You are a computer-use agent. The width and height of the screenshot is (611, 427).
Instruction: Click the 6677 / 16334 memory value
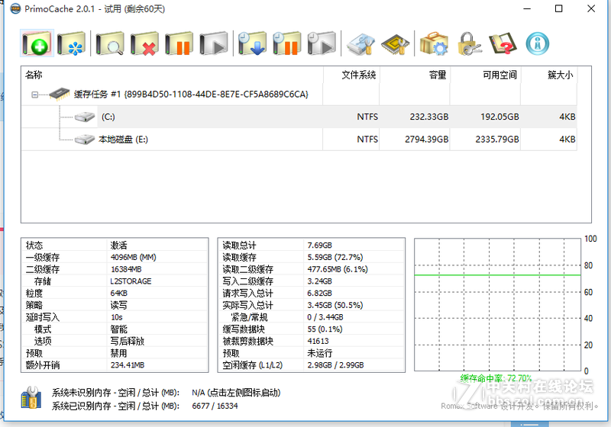[x=215, y=406]
